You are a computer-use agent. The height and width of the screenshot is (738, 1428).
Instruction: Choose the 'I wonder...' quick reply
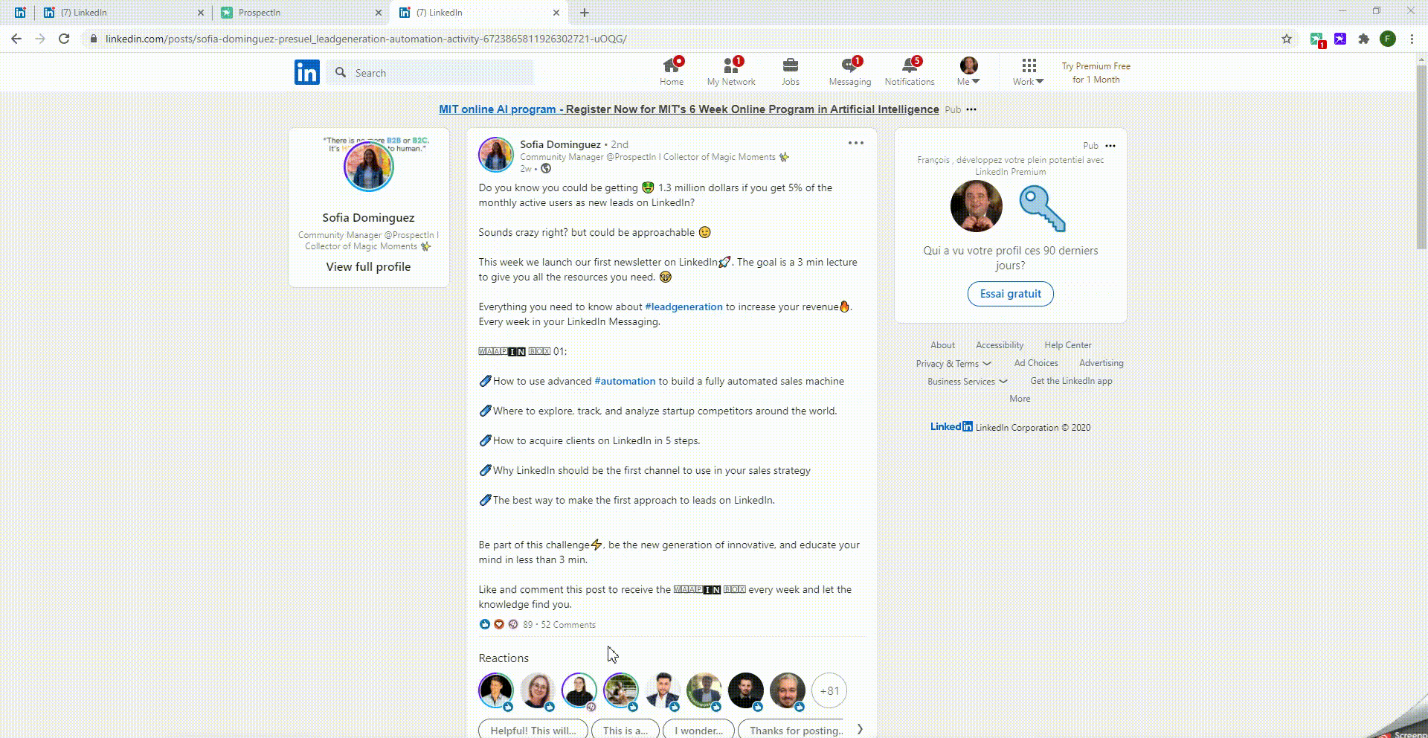(698, 730)
